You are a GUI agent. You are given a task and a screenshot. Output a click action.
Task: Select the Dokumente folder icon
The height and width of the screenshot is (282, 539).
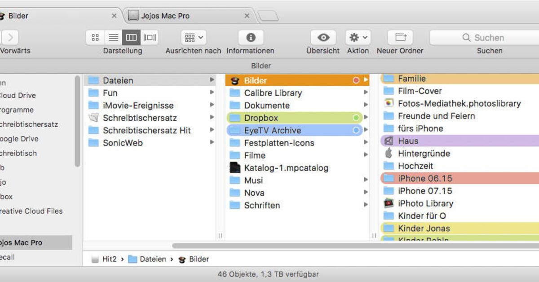click(235, 106)
